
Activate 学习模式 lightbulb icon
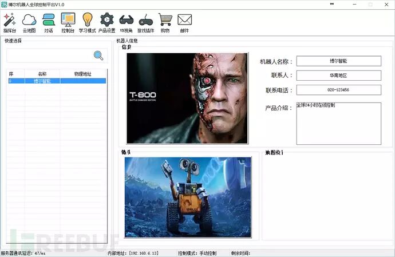(x=88, y=23)
